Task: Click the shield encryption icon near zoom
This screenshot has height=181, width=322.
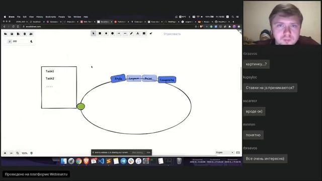Action: point(31,153)
